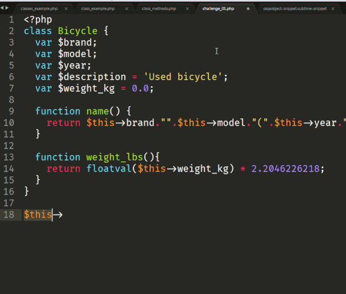
Task: Click 'brand' property on line 10
Action: tap(140, 123)
